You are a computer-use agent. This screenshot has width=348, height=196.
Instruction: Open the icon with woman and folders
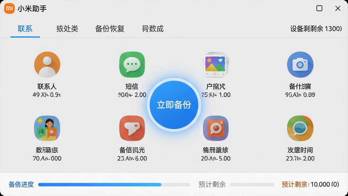47,128
